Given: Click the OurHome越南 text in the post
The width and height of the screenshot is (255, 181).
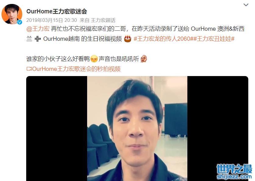Looking at the screenshot, I should coord(61,39).
